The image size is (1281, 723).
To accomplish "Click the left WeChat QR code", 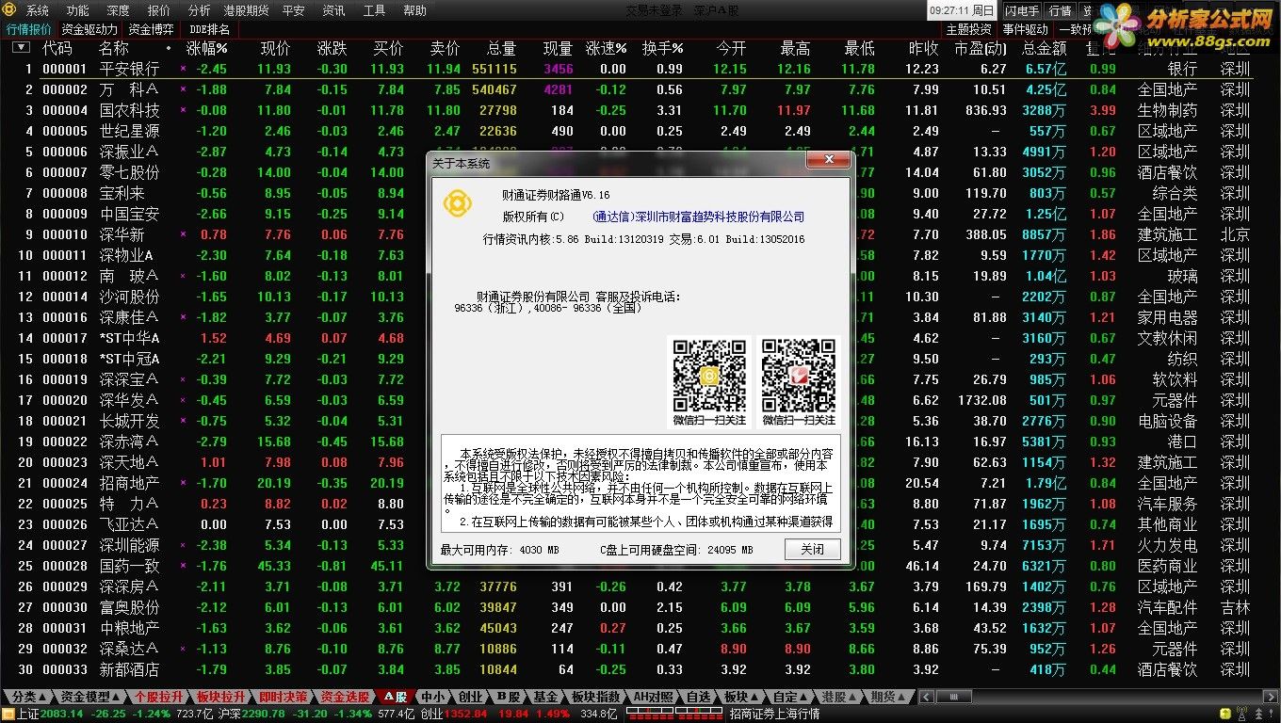I will [x=709, y=374].
